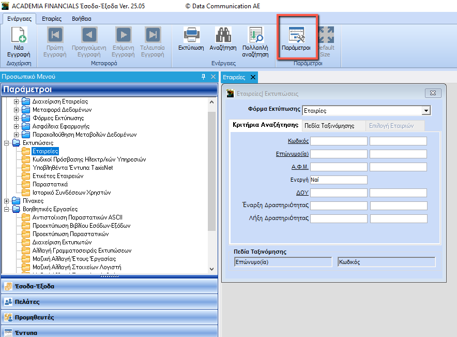The height and width of the screenshot is (337, 457).
Task: Expand the Ασφάλεια Εφαρμογής folder
Action: pos(17,126)
